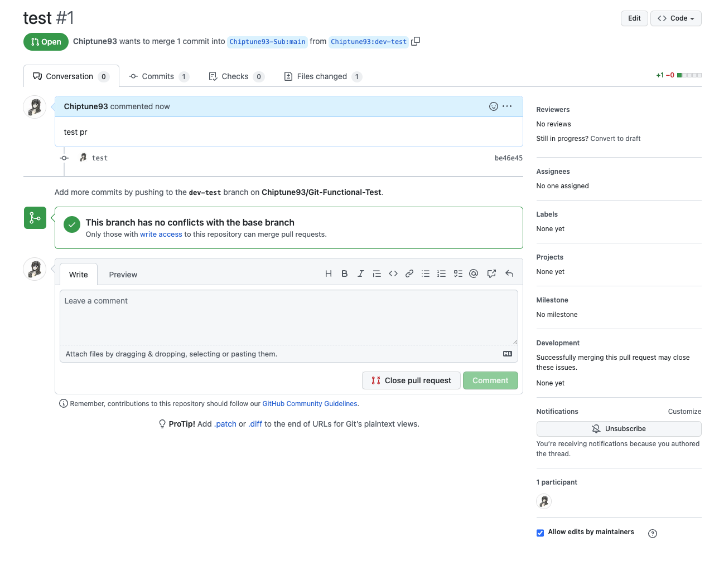The height and width of the screenshot is (562, 719).
Task: Click the lightbulb ProTip icon
Action: tap(162, 424)
